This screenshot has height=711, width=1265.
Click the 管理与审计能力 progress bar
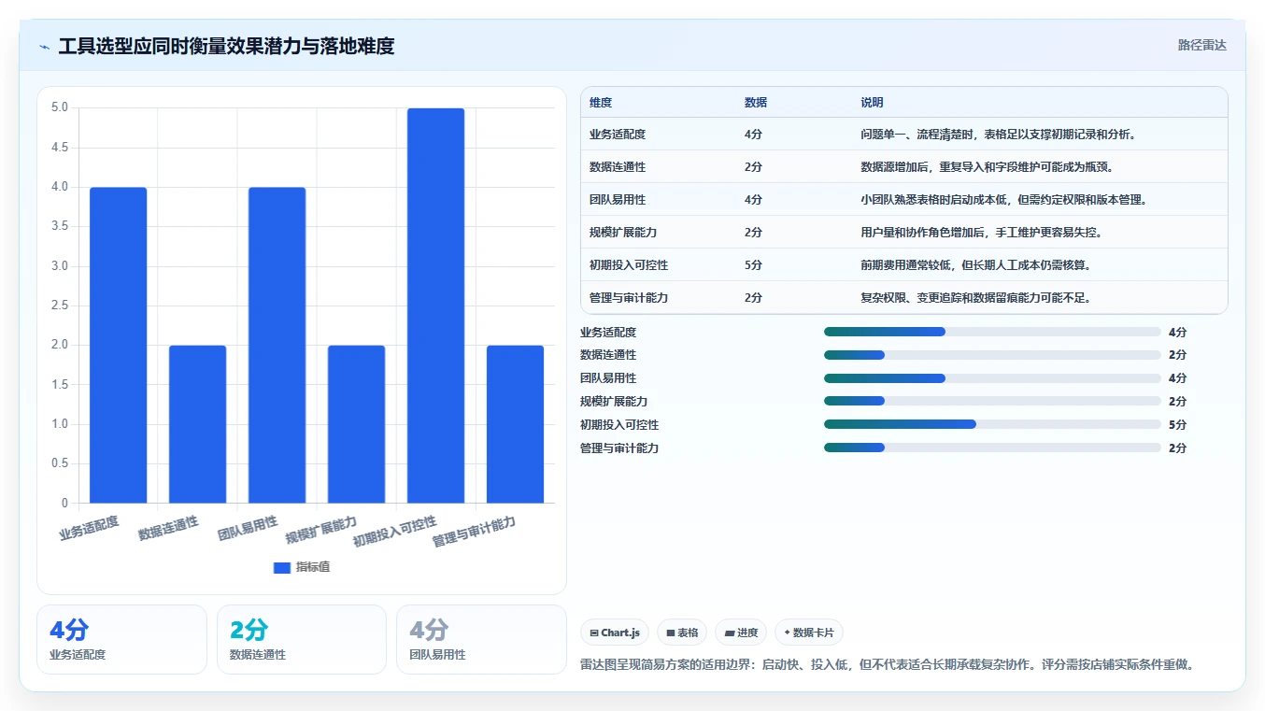click(x=992, y=448)
